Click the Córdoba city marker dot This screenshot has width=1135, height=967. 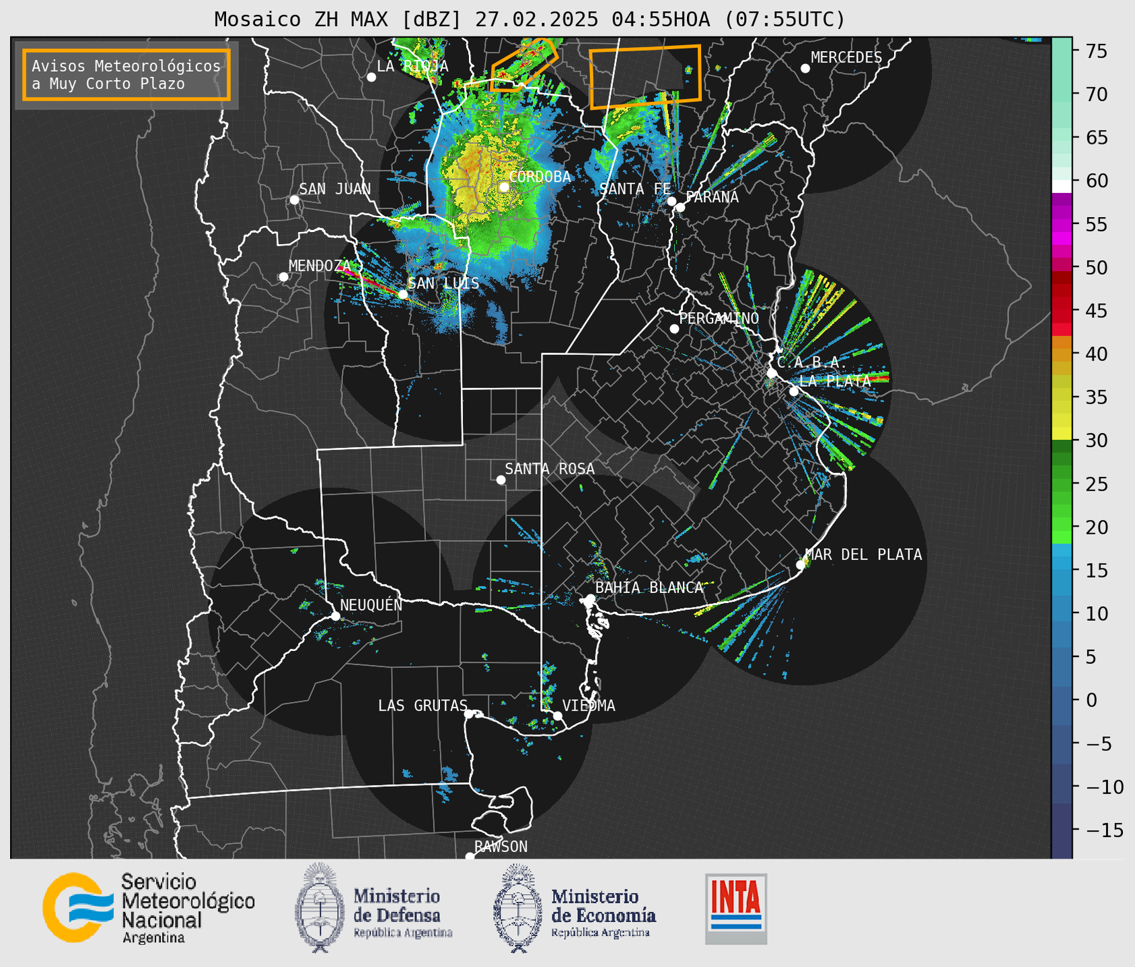(504, 187)
